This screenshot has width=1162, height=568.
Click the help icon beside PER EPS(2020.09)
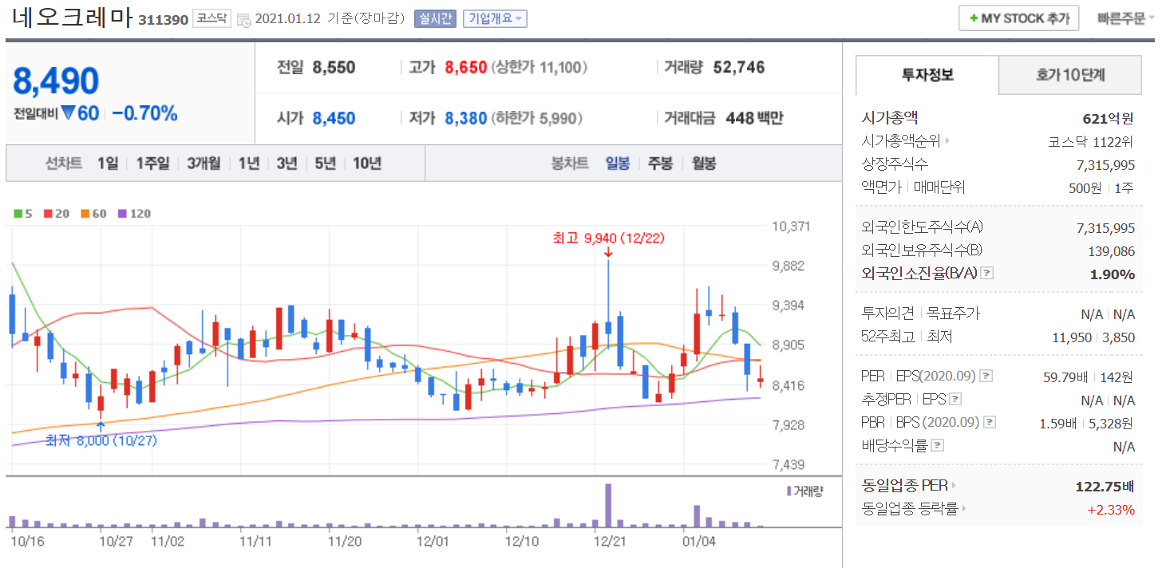click(x=986, y=376)
